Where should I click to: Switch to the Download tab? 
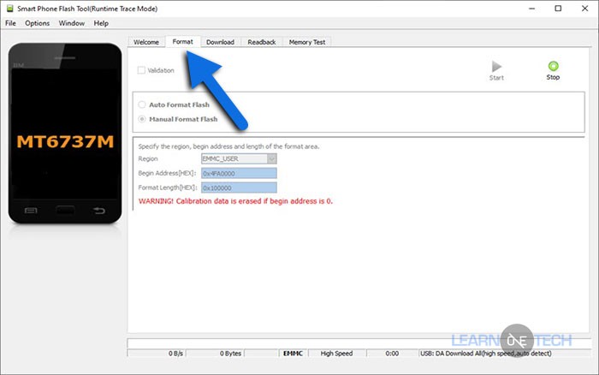click(220, 42)
